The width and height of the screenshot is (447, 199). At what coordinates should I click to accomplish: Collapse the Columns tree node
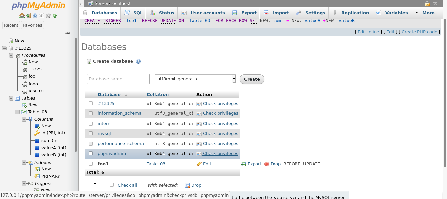(24, 119)
